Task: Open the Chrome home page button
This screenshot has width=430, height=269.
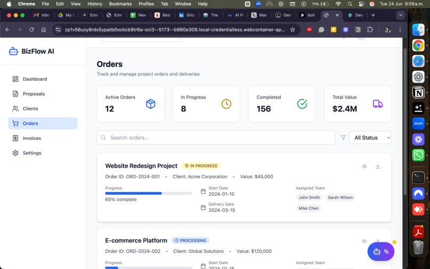Action: pos(44,30)
